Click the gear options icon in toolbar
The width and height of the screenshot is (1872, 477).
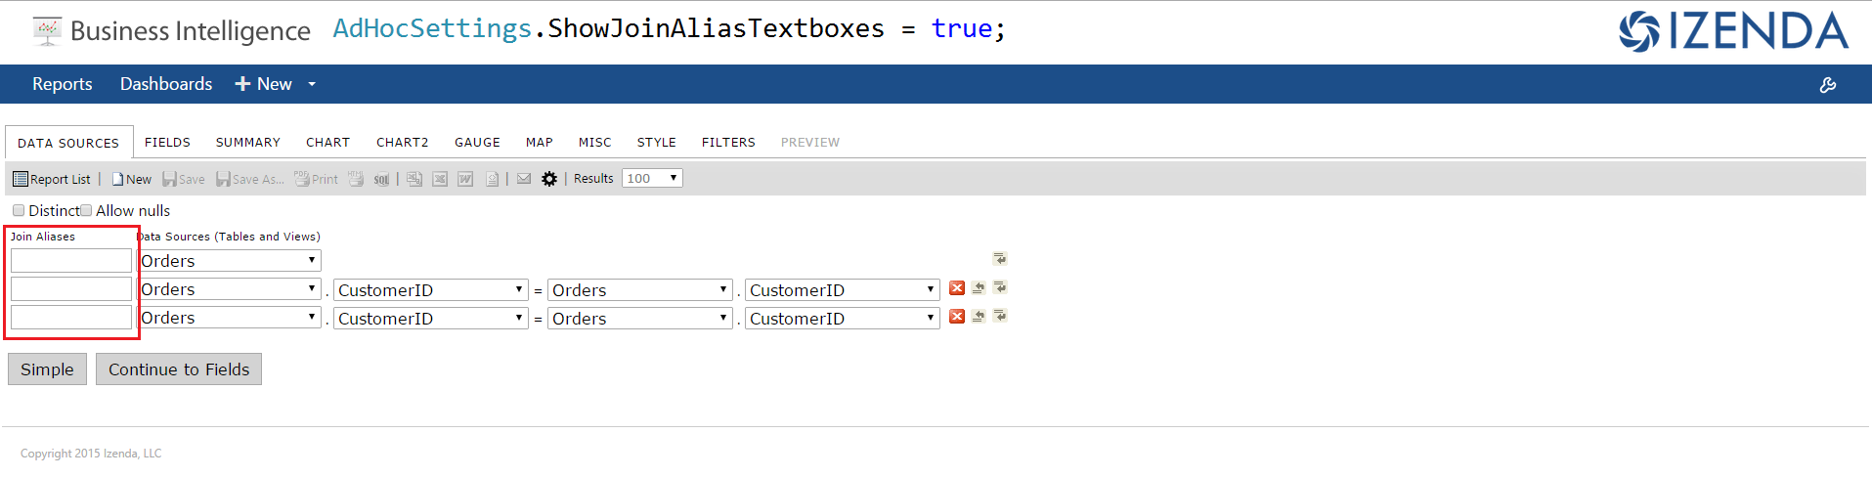[549, 179]
